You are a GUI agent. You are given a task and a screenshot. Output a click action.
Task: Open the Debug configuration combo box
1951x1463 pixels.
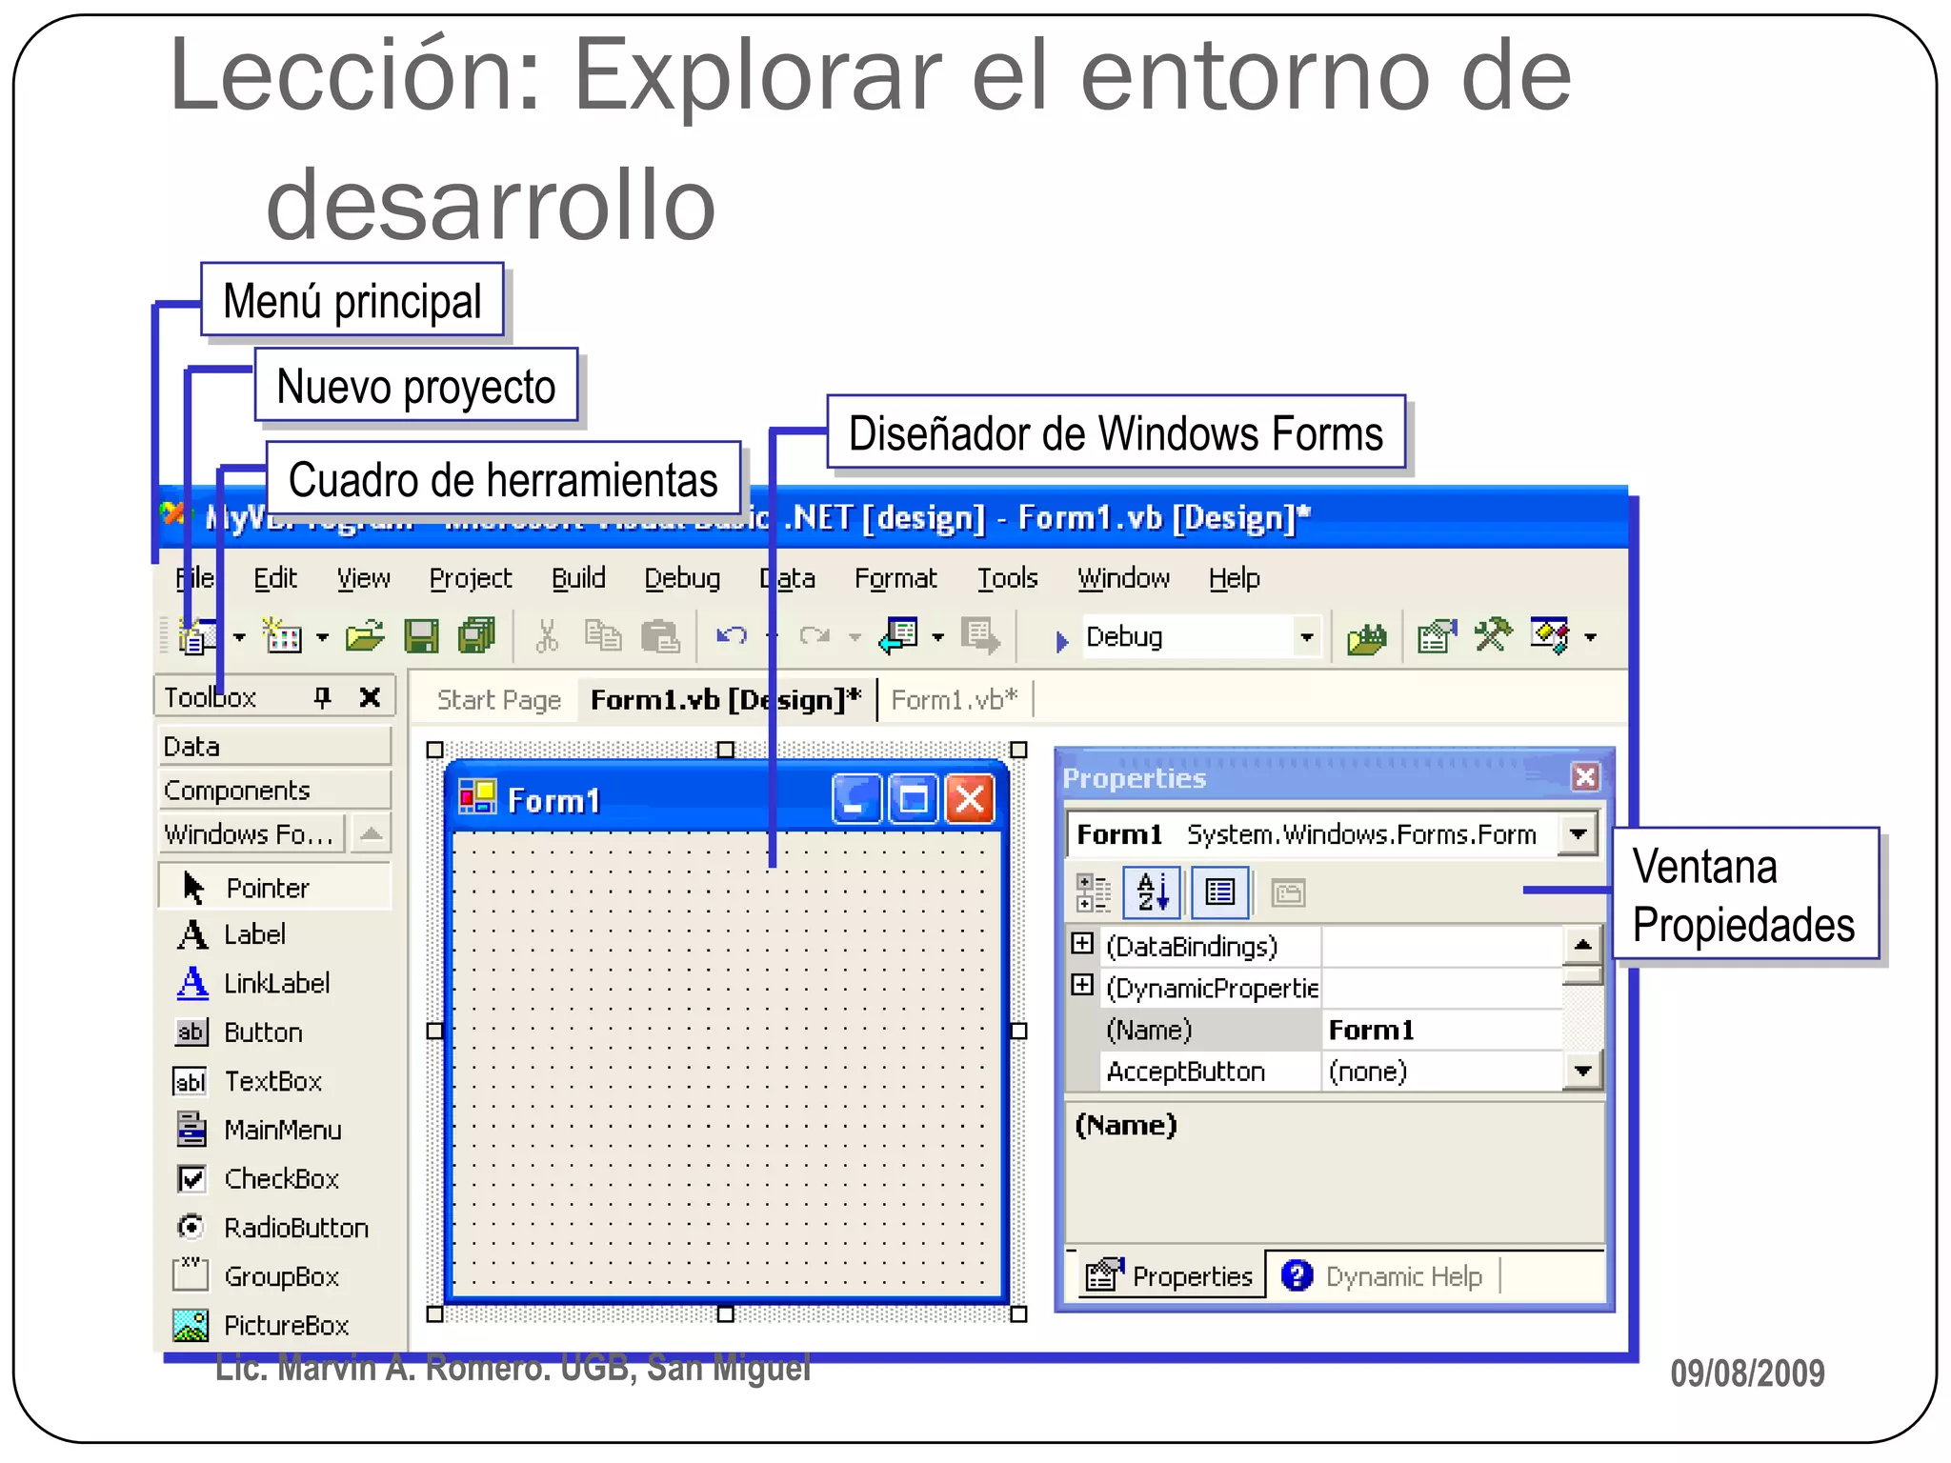[1201, 636]
